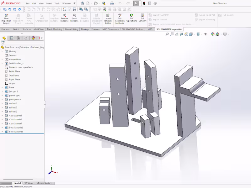
Task: Open the View Orientation dropdown
Action: coord(190,34)
